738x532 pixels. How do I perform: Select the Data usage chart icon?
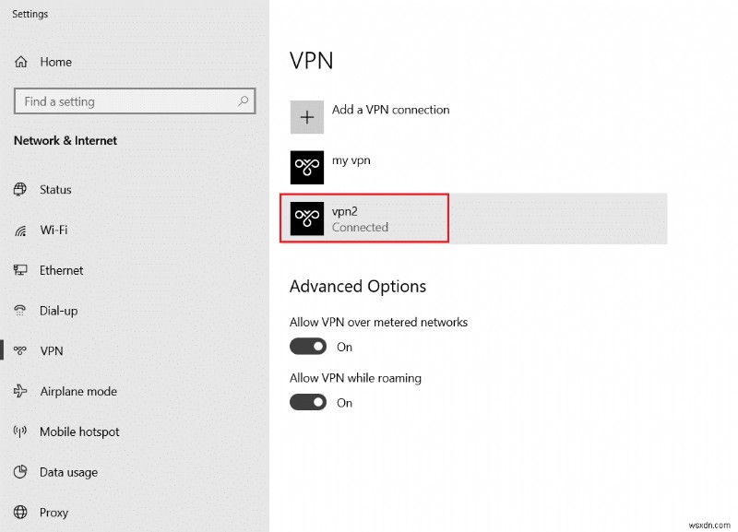pyautogui.click(x=19, y=472)
